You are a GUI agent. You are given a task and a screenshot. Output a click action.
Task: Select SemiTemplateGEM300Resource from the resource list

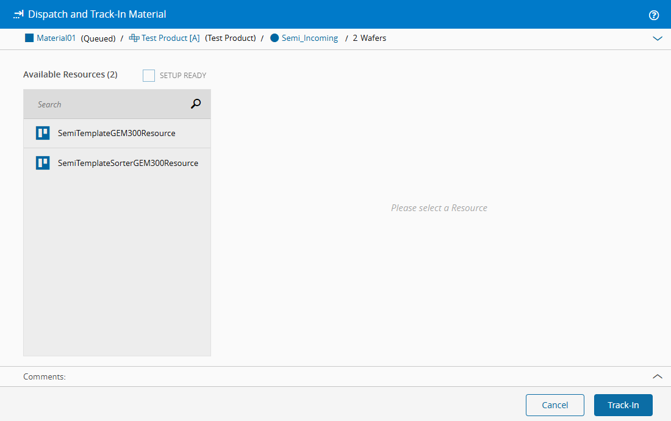pos(117,133)
